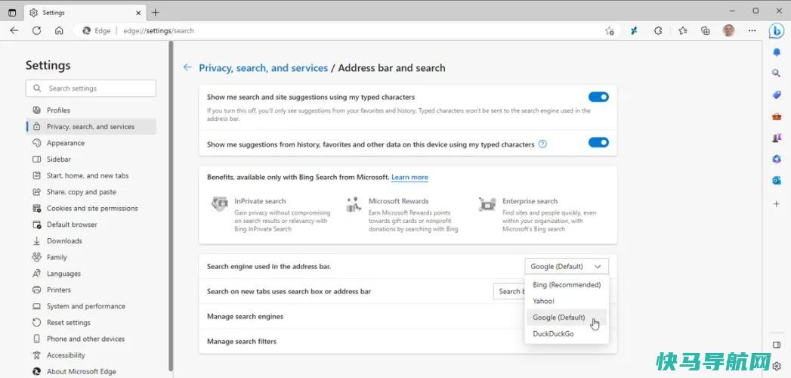Screen dimensions: 791x378
Task: Choose Google (Default) from the list
Action: tap(567, 318)
